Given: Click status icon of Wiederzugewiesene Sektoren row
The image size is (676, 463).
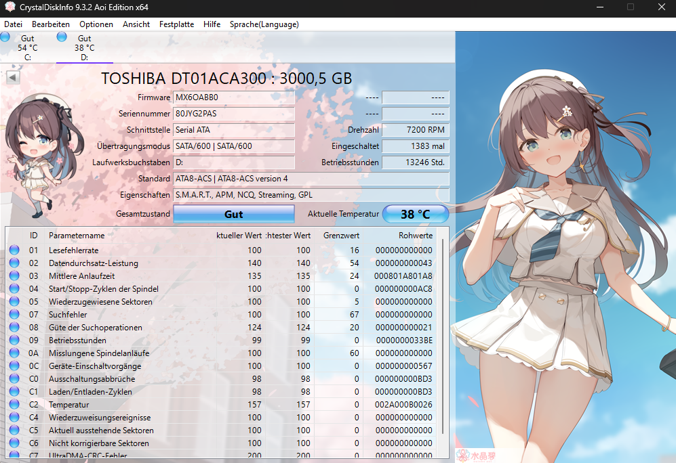Looking at the screenshot, I should (x=14, y=301).
